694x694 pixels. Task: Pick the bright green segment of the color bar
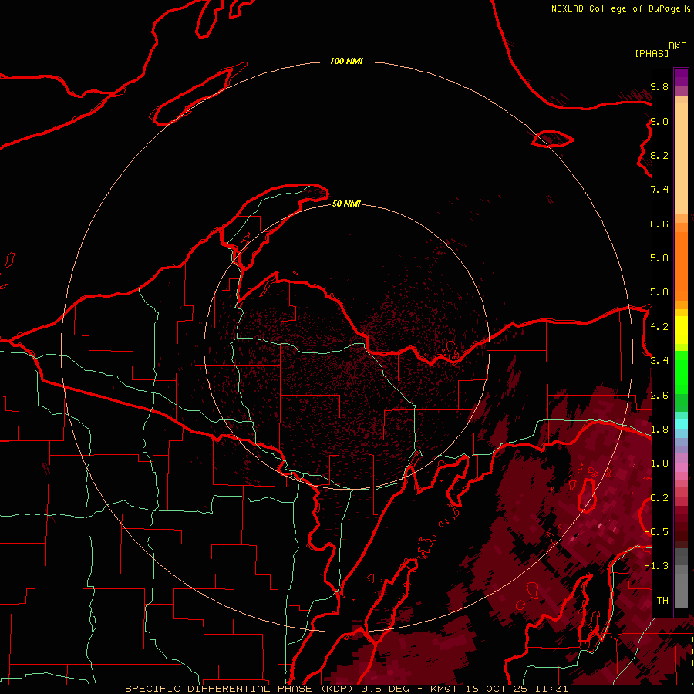681,372
